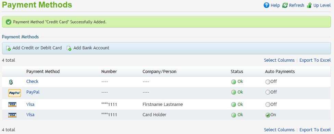Click the PayPal logo icon
The image size is (334, 134).
tap(14, 93)
